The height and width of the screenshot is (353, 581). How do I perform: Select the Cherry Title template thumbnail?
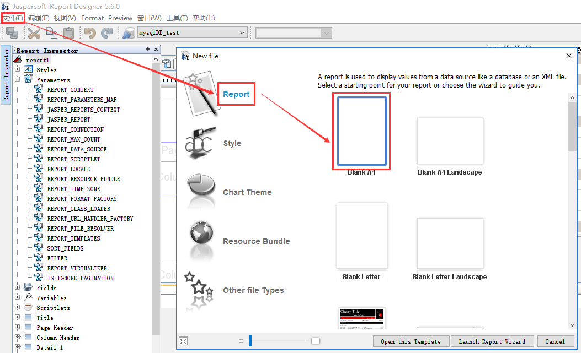tap(361, 318)
